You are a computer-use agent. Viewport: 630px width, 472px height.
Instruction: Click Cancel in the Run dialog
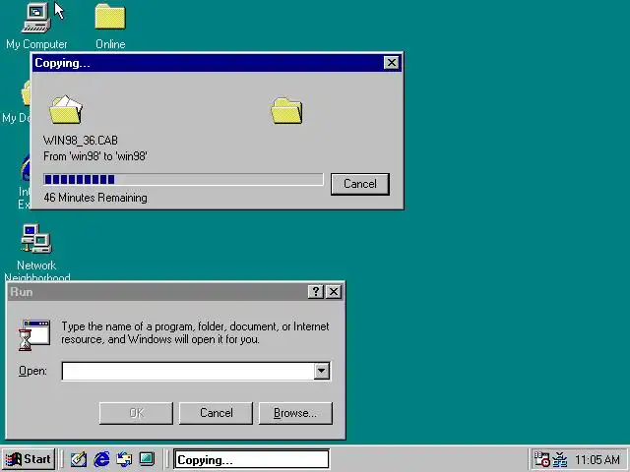(217, 413)
